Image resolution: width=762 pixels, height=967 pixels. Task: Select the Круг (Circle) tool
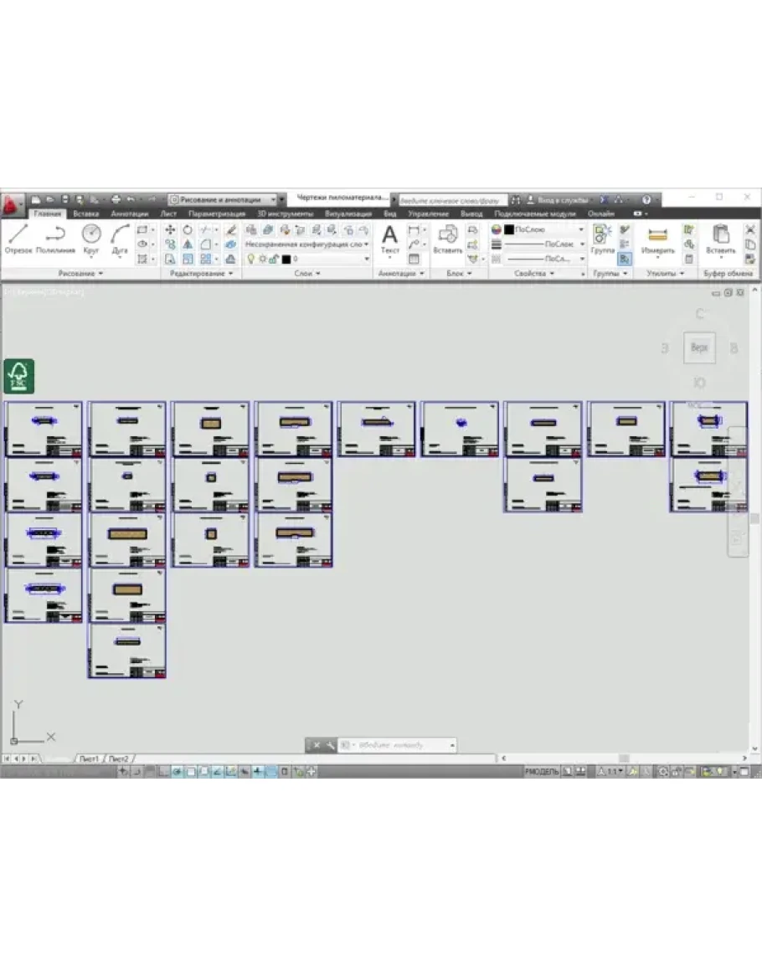coord(91,238)
